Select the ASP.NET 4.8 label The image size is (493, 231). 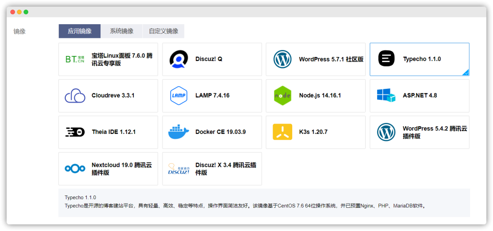[x=420, y=95]
